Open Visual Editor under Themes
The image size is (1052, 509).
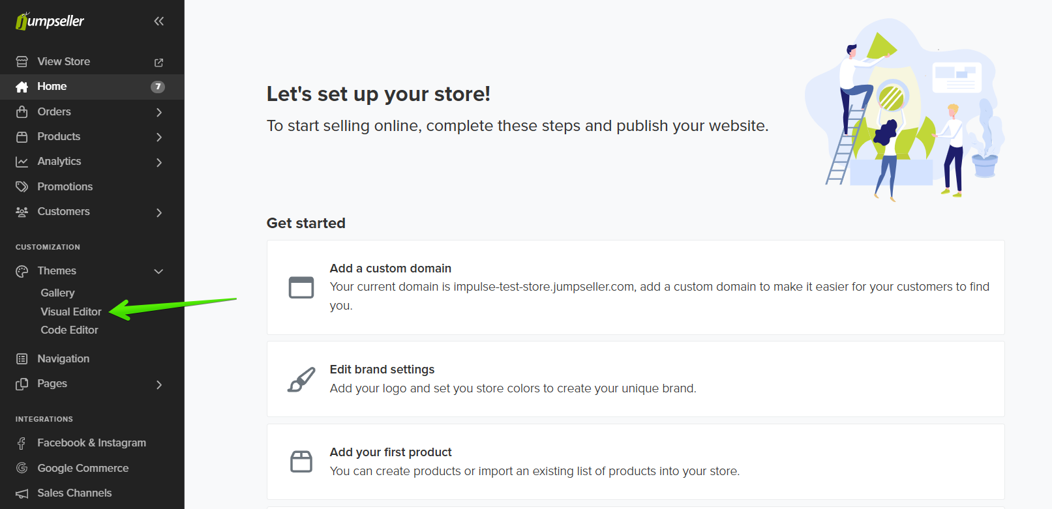click(x=71, y=312)
